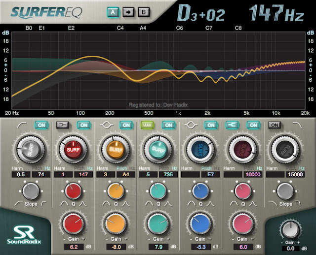Click the red band Harm field 1

(x=63, y=174)
